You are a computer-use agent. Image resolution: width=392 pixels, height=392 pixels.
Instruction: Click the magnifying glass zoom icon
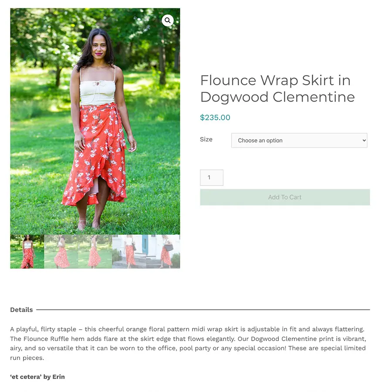click(x=168, y=20)
